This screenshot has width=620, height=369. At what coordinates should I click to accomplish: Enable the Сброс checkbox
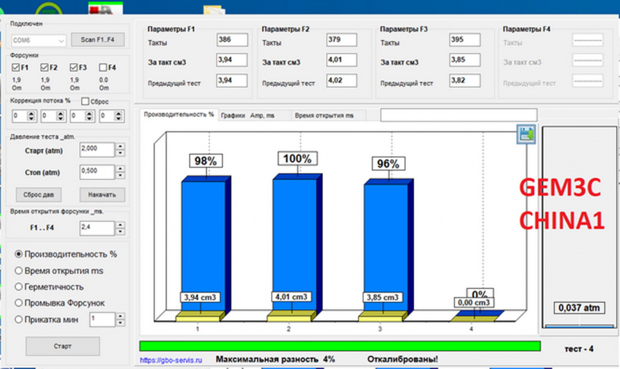[x=85, y=102]
